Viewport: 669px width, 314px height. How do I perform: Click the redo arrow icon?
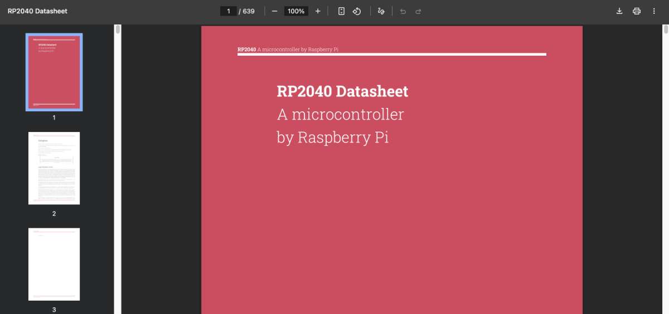click(418, 11)
